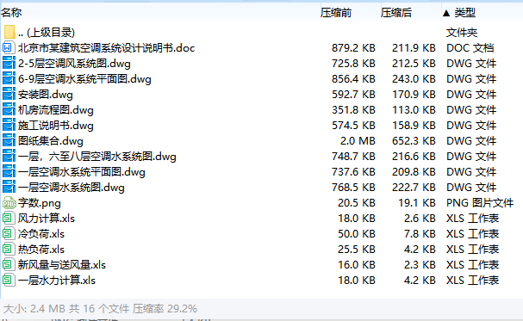Click the XLS 工作表 type of 热负荷.xls

click(473, 249)
